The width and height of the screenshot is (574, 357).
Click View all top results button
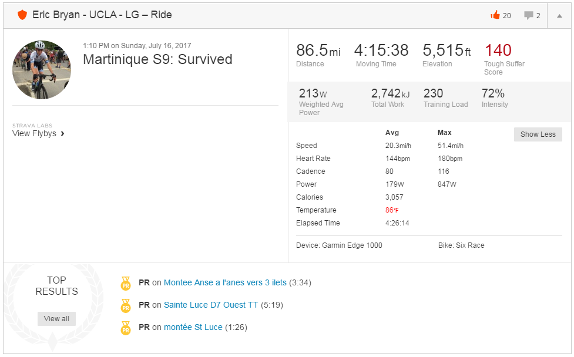56,319
